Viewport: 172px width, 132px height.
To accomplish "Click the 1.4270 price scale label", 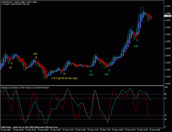I will coord(168,48).
